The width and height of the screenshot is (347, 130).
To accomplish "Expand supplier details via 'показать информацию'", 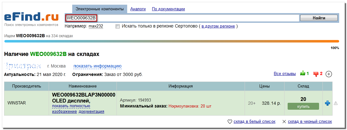I will [97, 66].
